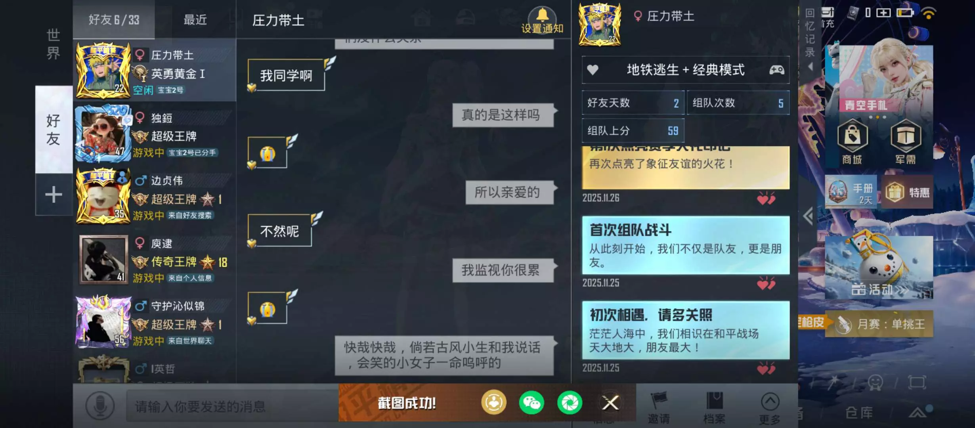Image resolution: width=975 pixels, height=428 pixels.
Task: Share screenshot to WeChat
Action: 531,403
